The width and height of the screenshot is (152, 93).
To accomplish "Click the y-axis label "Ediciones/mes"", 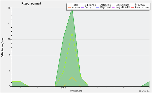I will (x=2, y=48).
